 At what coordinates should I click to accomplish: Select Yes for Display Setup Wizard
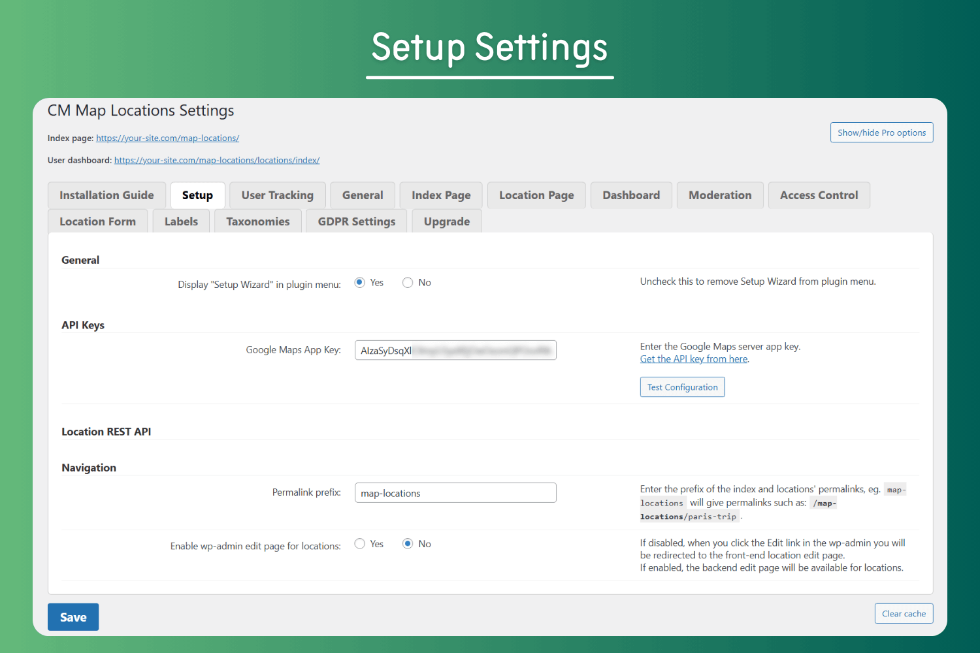(x=360, y=283)
